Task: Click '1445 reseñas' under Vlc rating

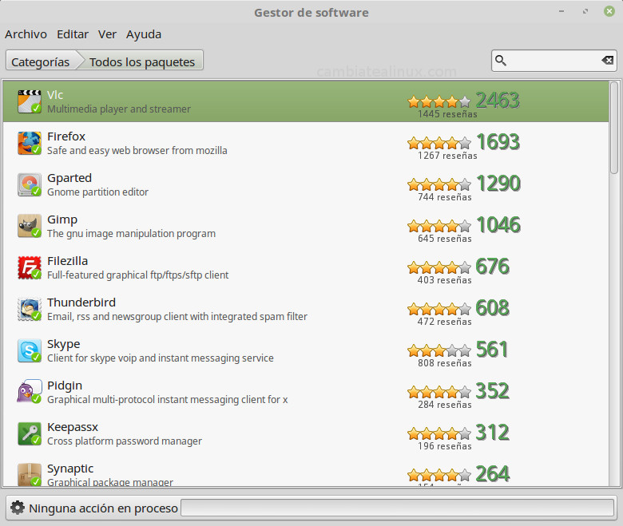Action: click(x=447, y=114)
